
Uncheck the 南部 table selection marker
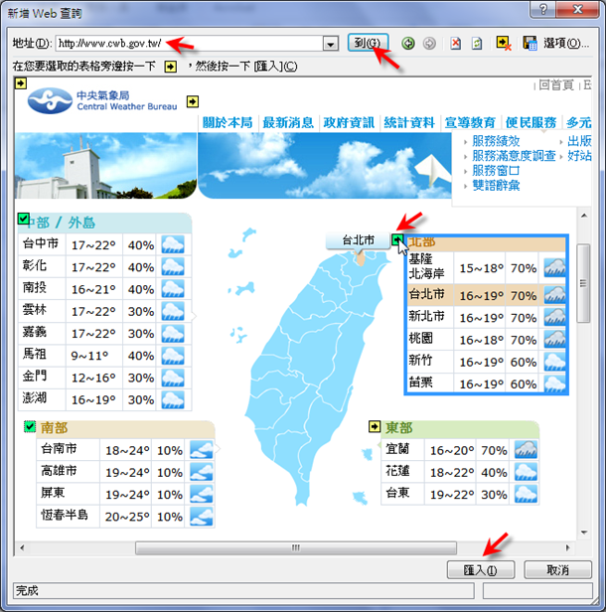tap(30, 426)
